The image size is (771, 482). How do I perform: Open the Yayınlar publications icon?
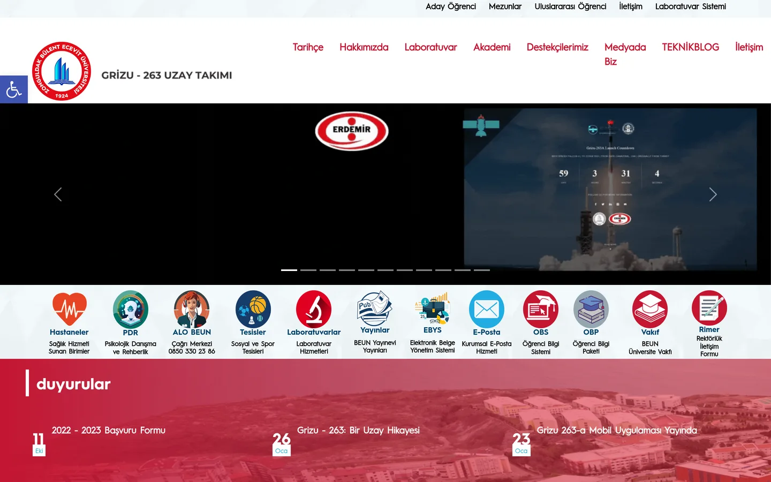[375, 308]
